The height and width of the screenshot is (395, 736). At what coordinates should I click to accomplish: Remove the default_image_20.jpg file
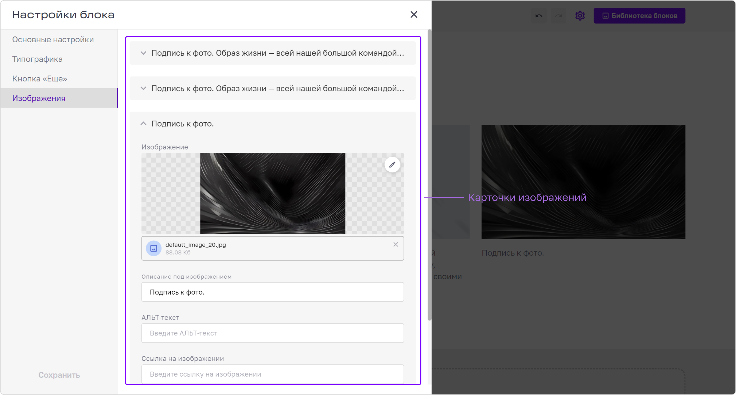click(x=396, y=245)
